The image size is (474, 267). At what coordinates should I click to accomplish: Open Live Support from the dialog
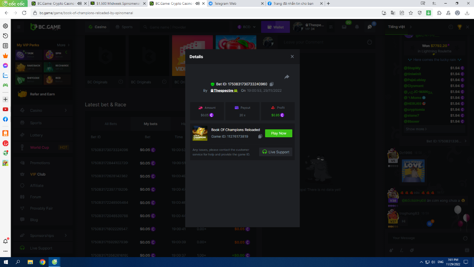tap(276, 152)
